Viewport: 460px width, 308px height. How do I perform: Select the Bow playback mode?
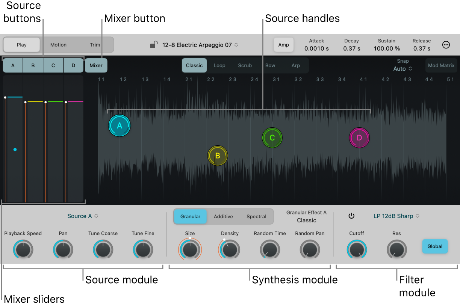[x=270, y=65]
